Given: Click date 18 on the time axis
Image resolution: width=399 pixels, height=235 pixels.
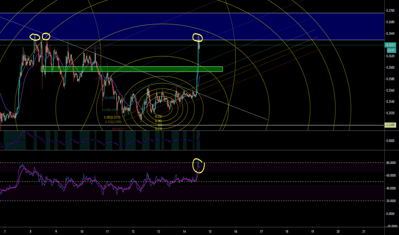Looking at the screenshot, I should pyautogui.click(x=287, y=232).
